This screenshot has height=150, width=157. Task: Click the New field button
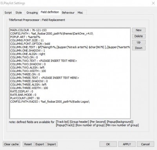139,30
